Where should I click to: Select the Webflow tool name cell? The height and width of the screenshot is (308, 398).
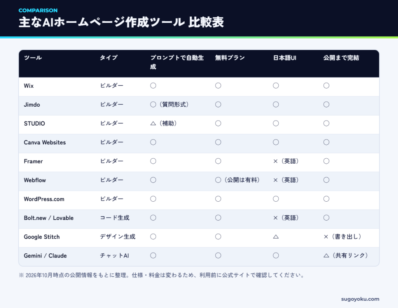tap(35, 180)
